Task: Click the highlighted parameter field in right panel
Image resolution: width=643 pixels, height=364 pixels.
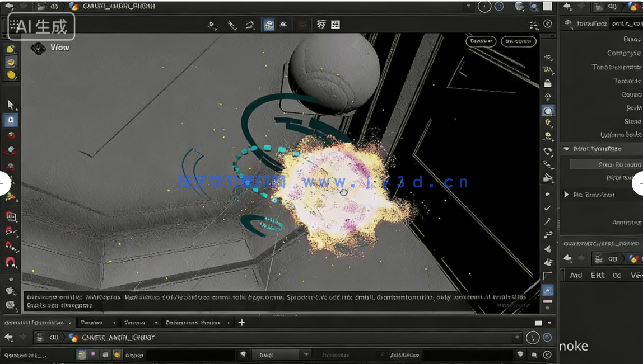Action: (606, 164)
